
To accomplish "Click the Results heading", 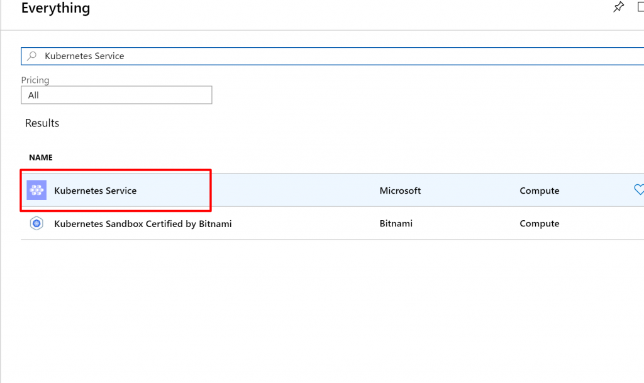I will [x=42, y=123].
